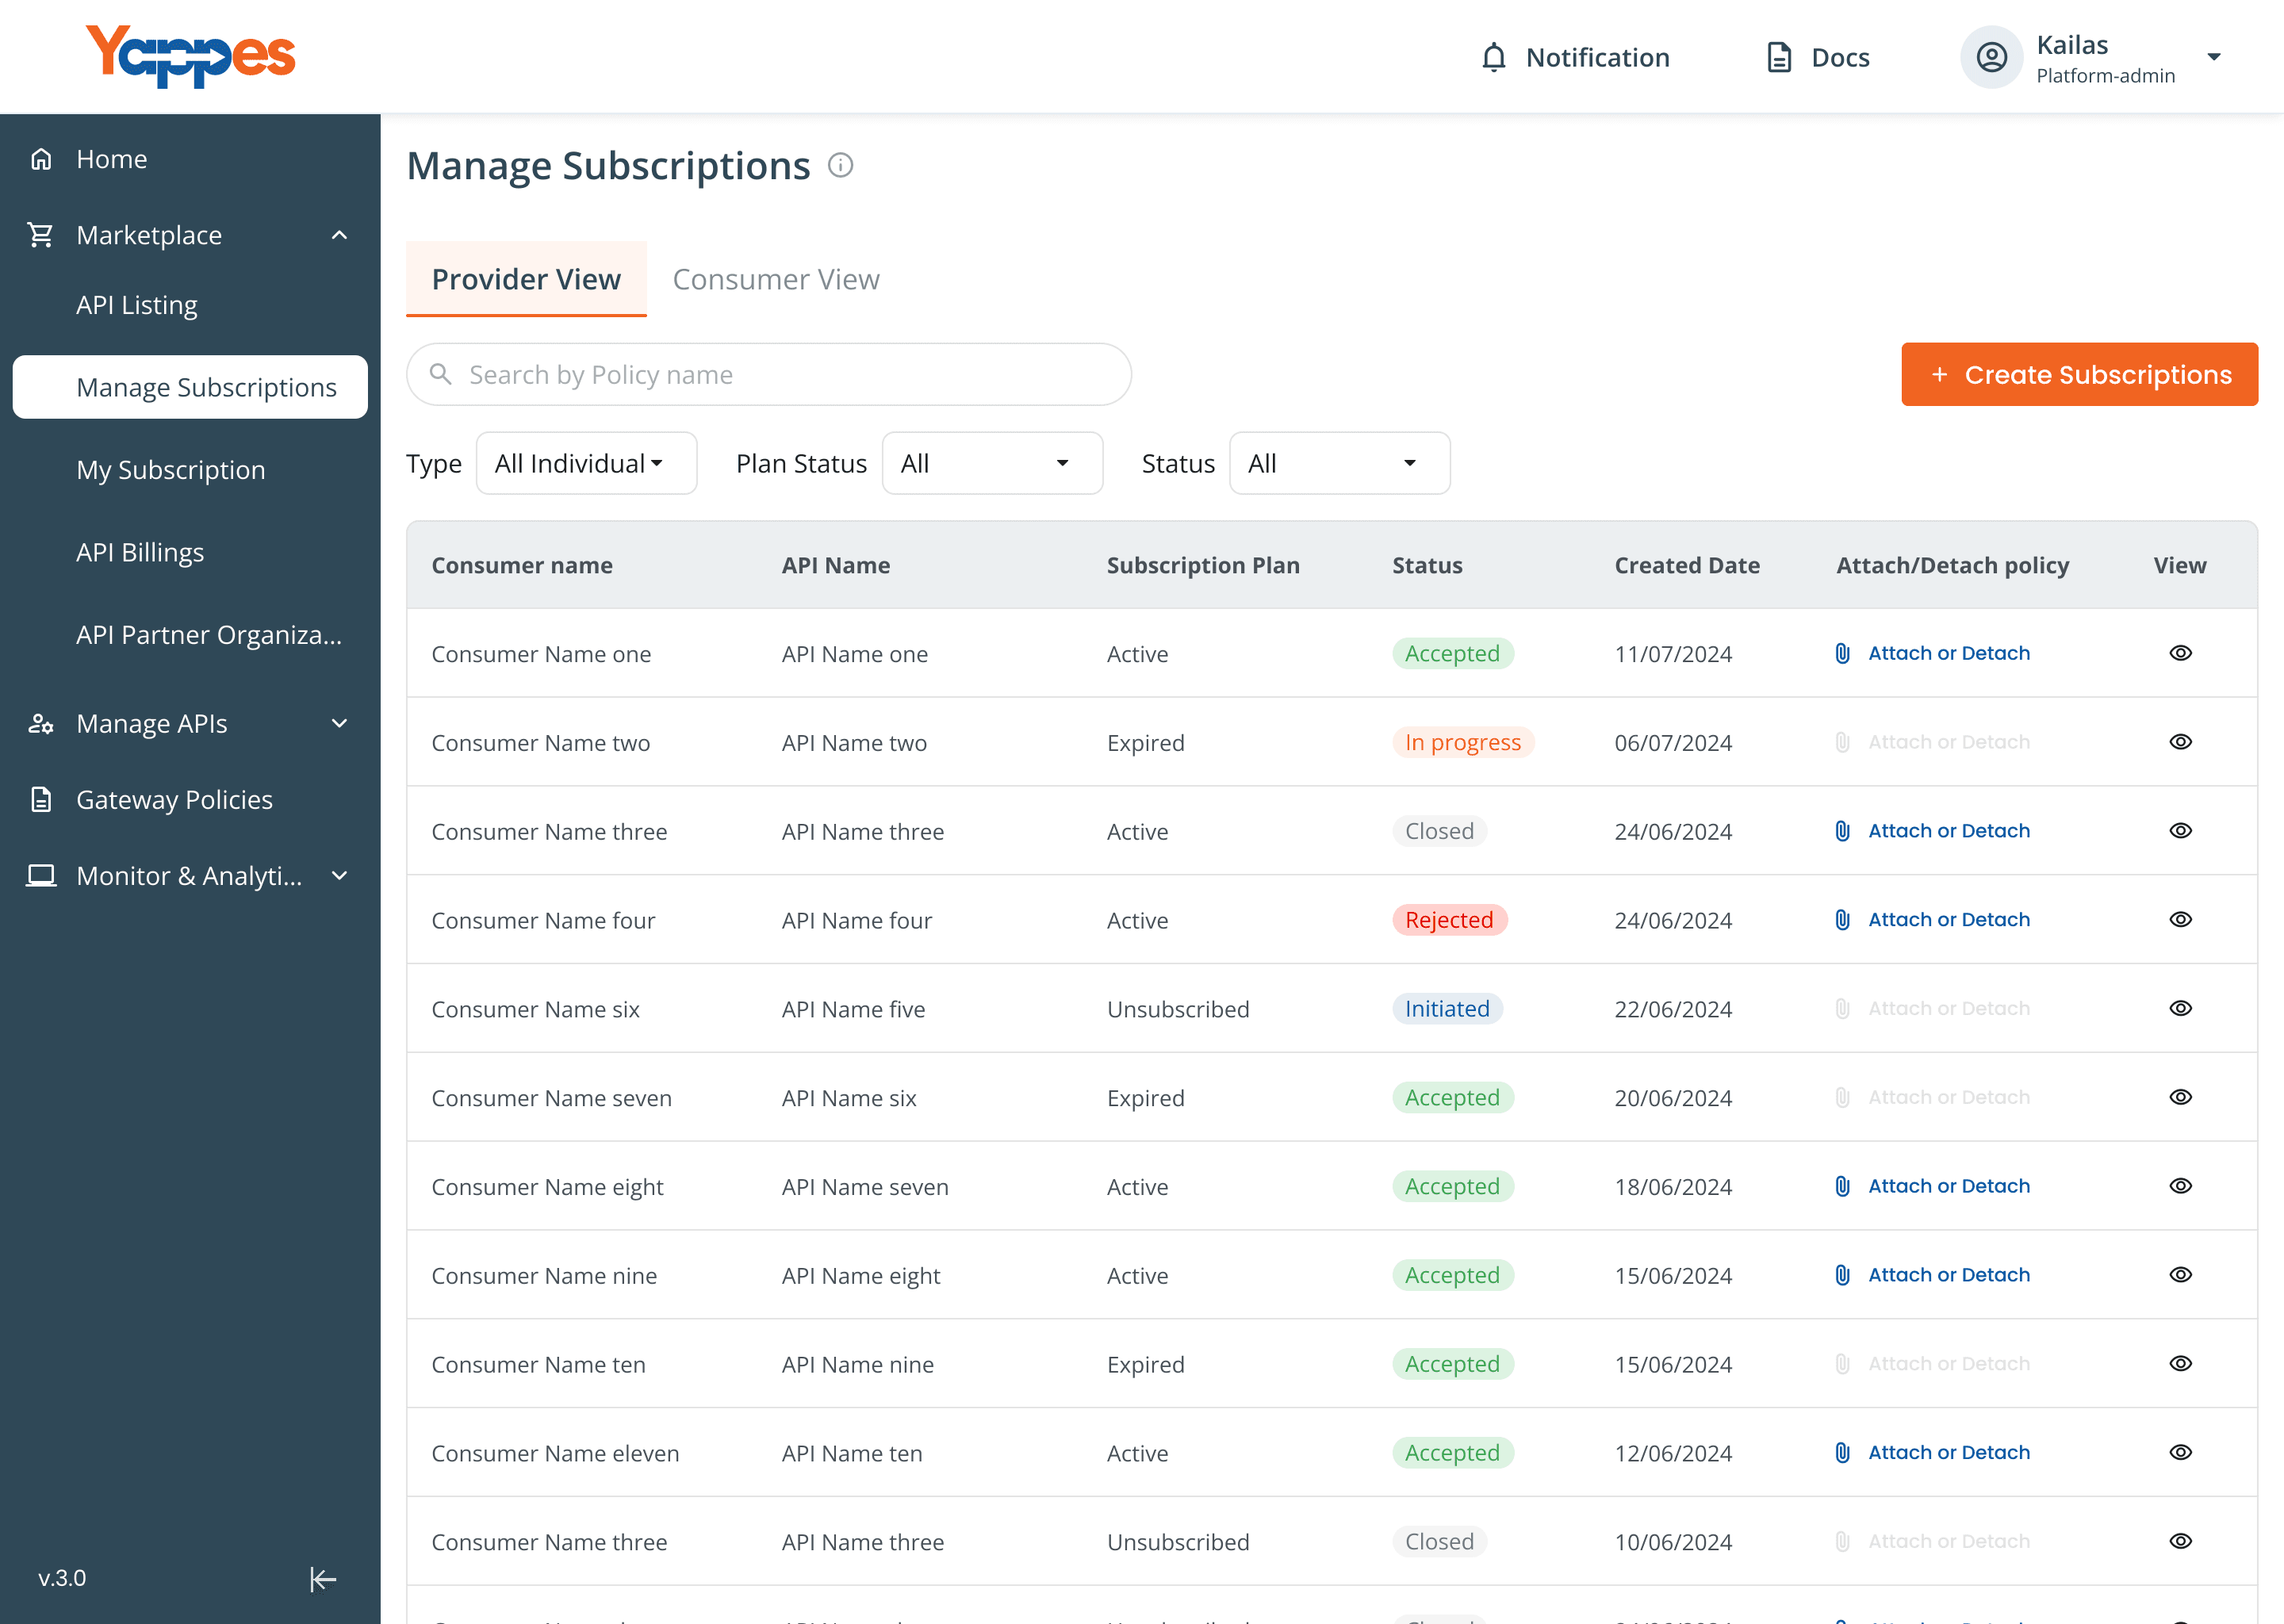Click paperclip icon in Consumer Name four row
The height and width of the screenshot is (1624, 2284).
(1842, 919)
